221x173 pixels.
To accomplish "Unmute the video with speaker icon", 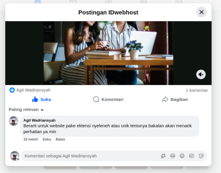I will pos(201,74).
